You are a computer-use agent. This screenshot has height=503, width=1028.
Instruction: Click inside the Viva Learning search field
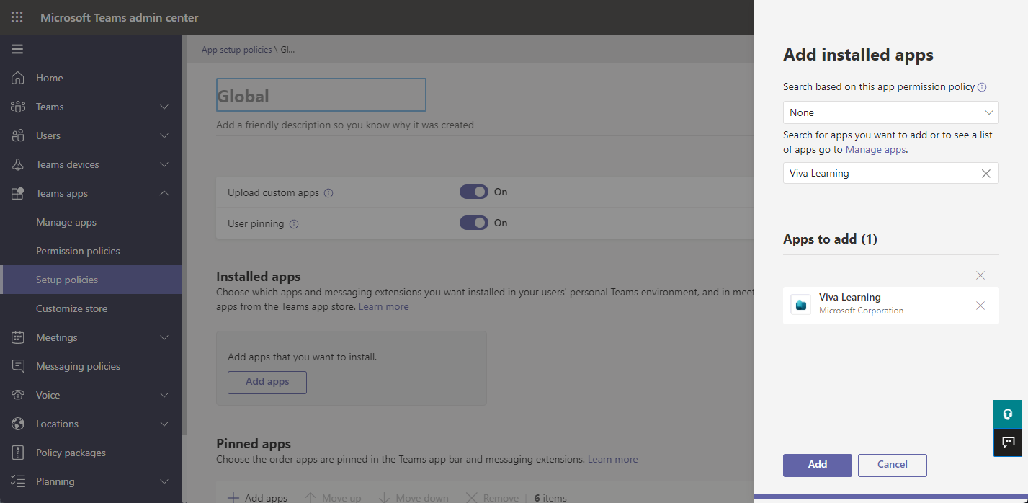click(864, 173)
